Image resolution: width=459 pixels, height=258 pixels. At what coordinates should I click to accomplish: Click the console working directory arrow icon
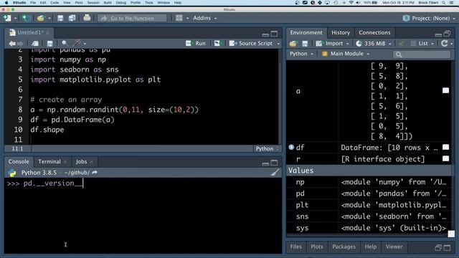click(x=95, y=173)
